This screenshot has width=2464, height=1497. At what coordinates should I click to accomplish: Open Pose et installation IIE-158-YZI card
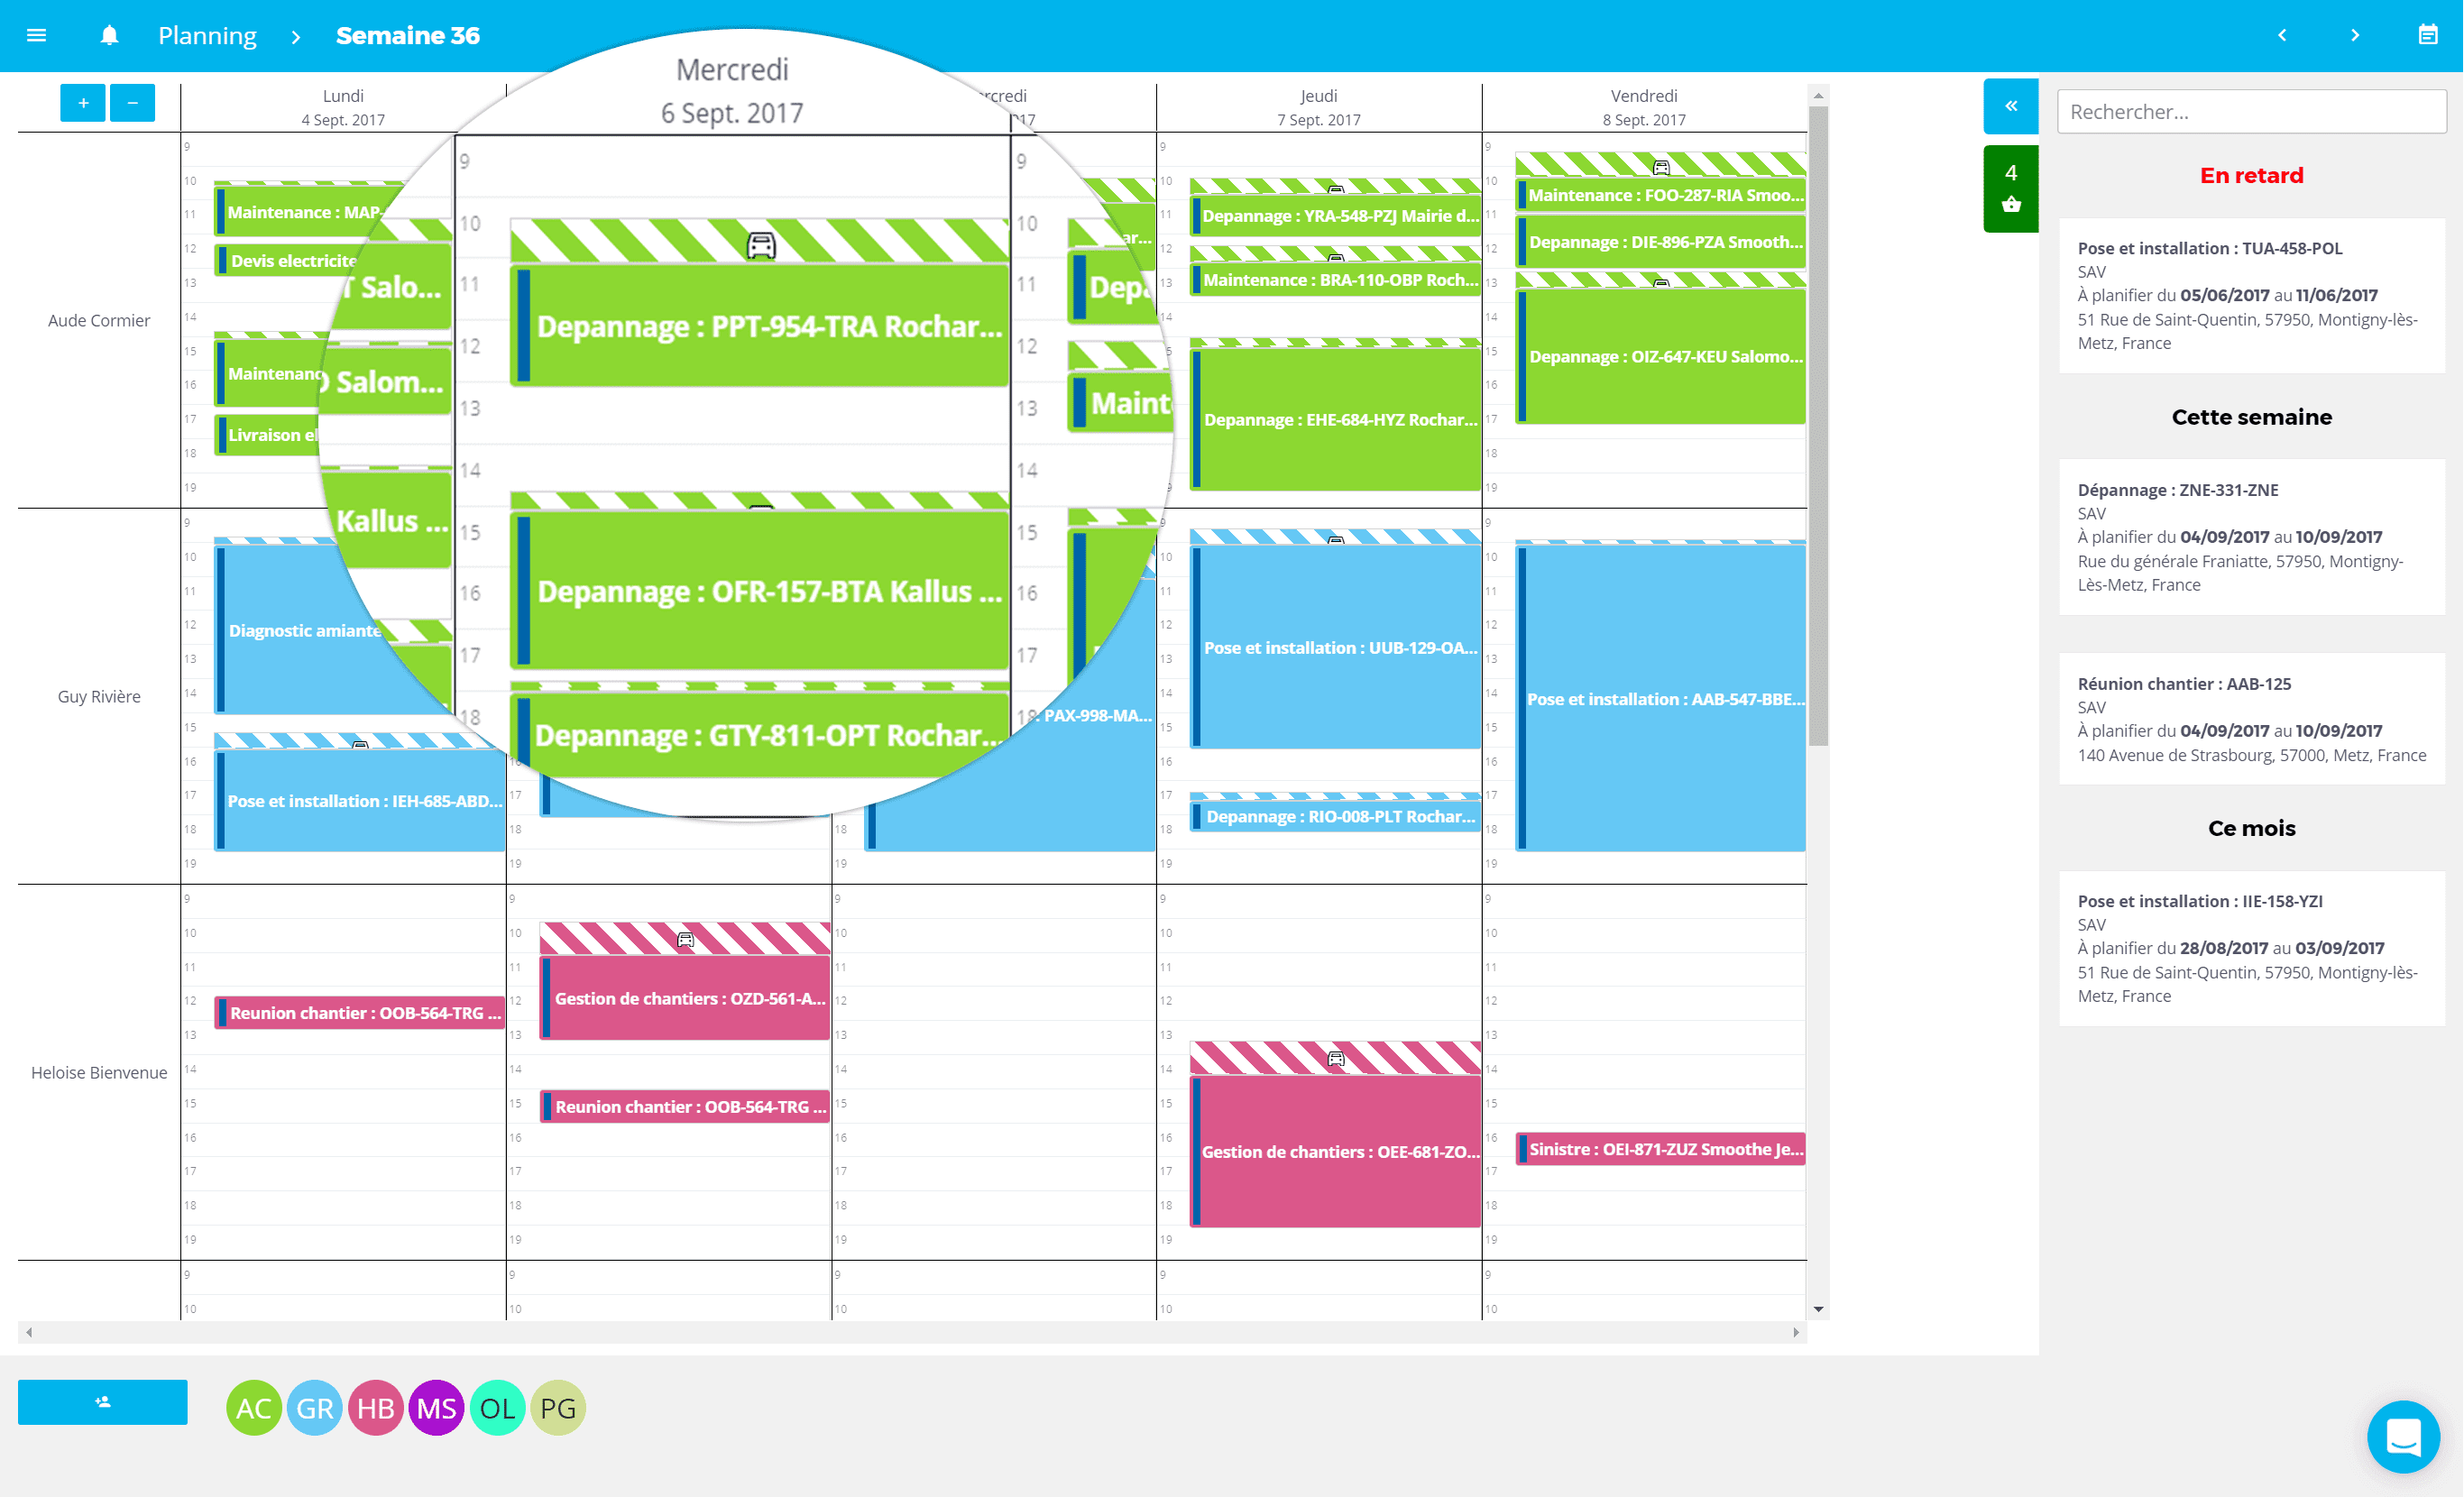point(2251,949)
